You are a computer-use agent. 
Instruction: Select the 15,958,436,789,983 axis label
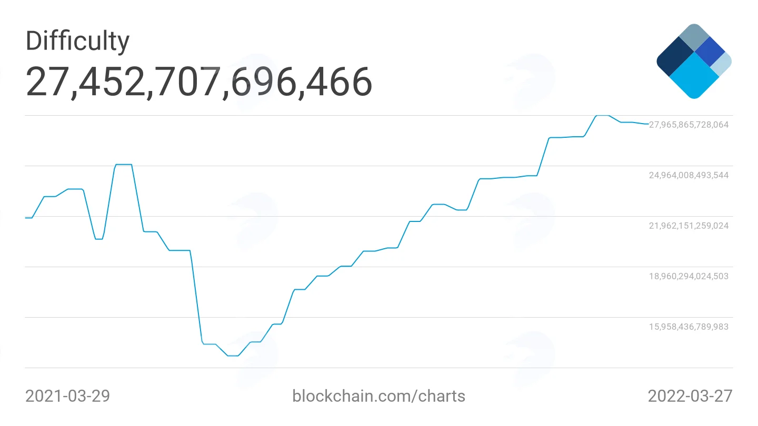tap(689, 327)
